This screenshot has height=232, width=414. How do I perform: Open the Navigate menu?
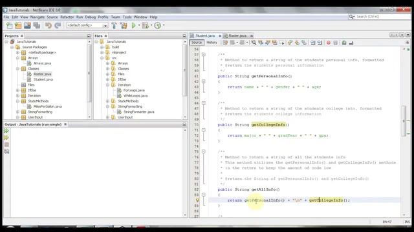click(38, 17)
